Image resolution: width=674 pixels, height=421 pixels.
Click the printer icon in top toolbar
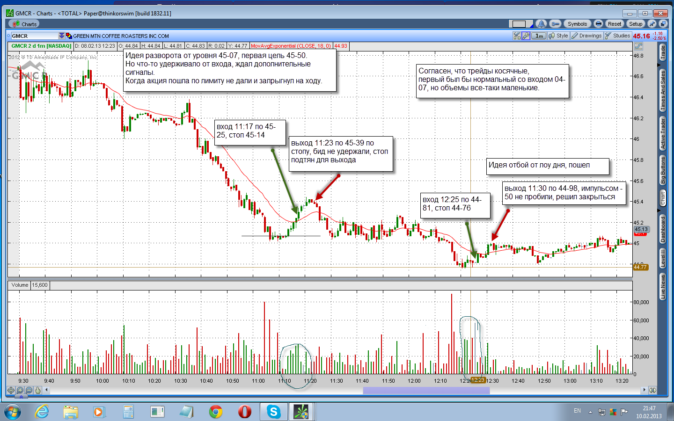pyautogui.click(x=598, y=24)
